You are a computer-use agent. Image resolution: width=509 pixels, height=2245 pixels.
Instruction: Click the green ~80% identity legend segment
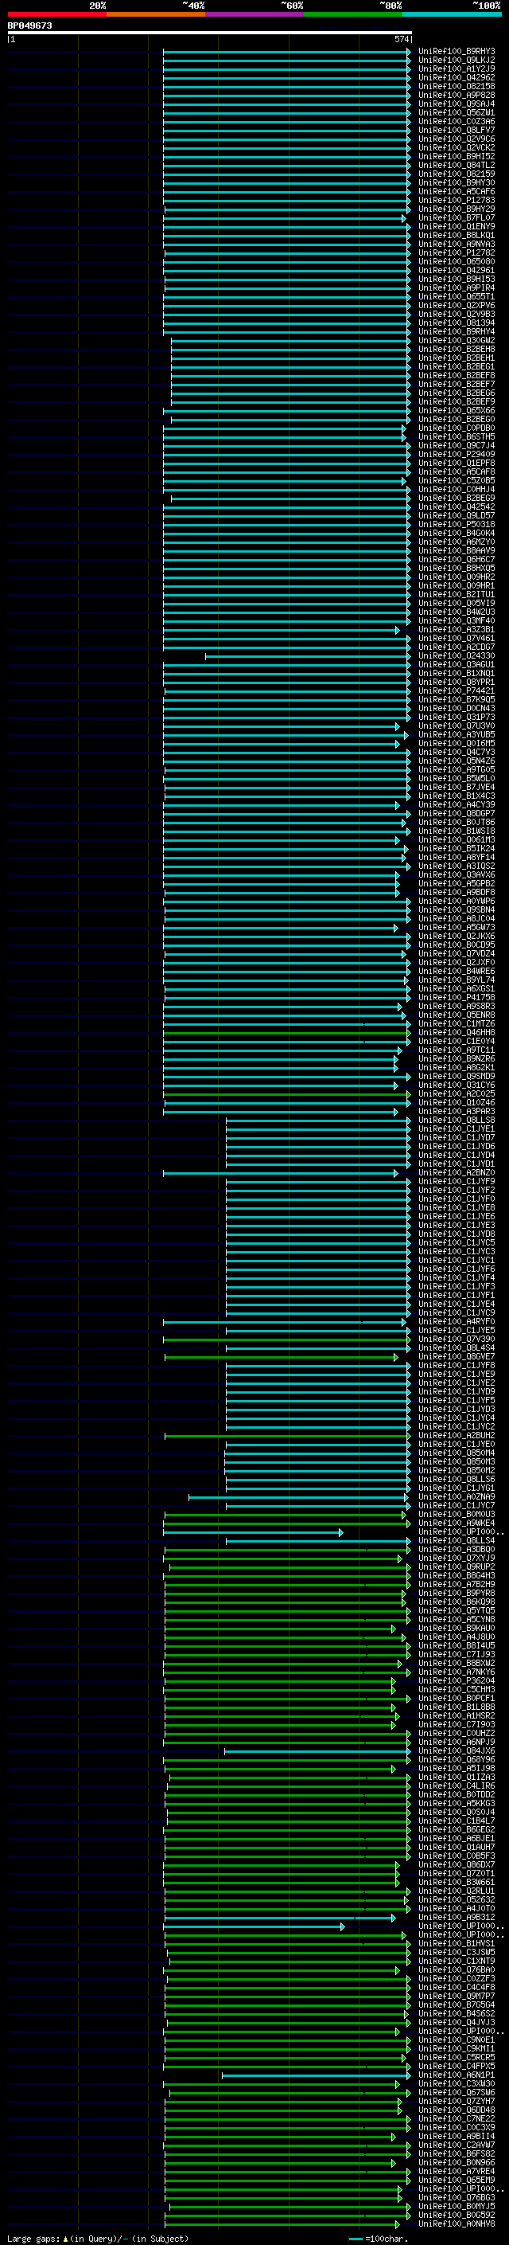point(353,14)
